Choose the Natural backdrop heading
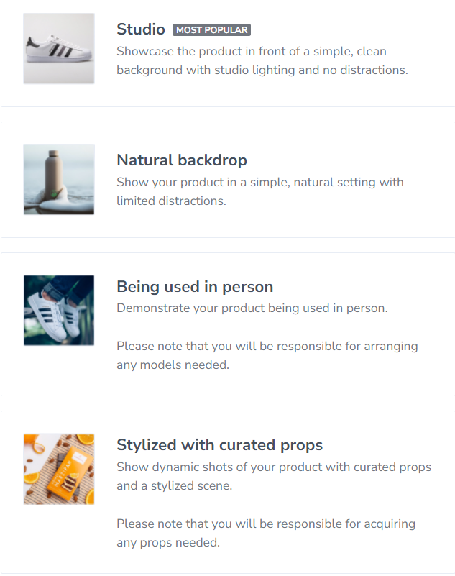This screenshot has width=455, height=576. click(182, 160)
